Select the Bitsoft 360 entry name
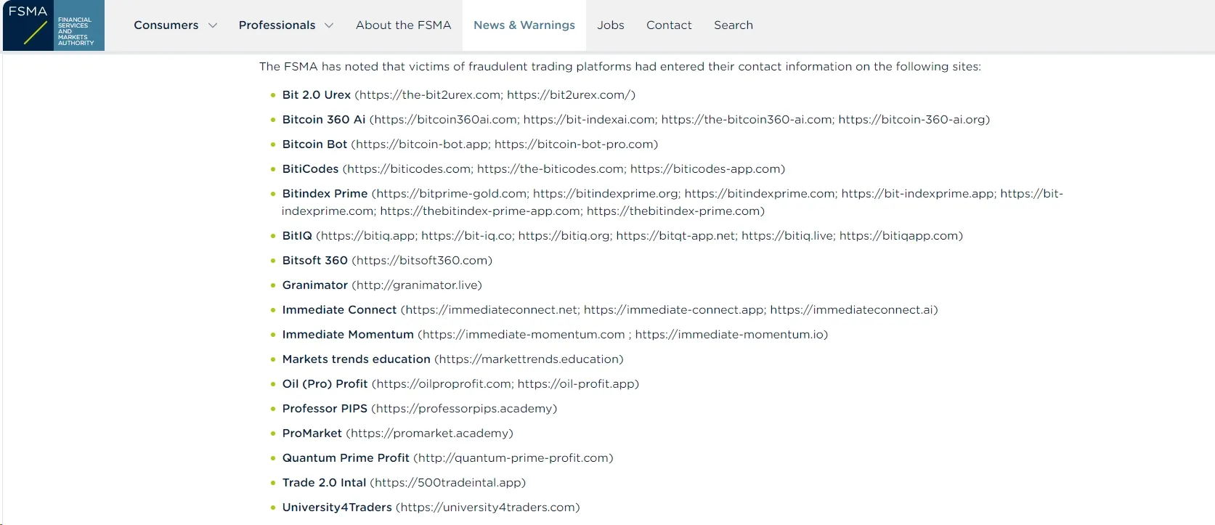Image resolution: width=1215 pixels, height=525 pixels. [315, 261]
